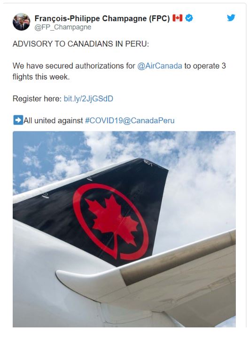Click the ADVISORY TO CANADIANS IN PERU heading

[x=81, y=44]
